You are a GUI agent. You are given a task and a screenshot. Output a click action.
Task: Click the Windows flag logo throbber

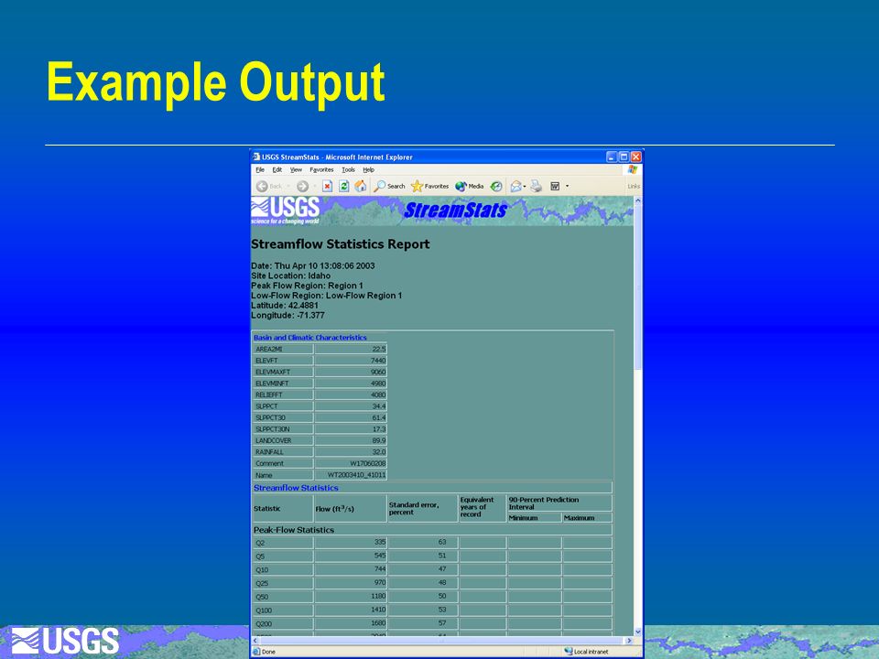(633, 169)
